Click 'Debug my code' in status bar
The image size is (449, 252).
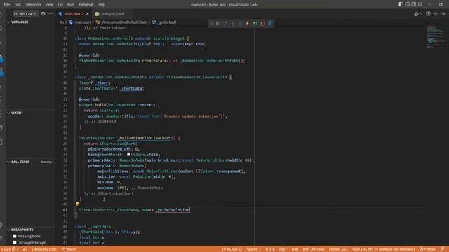tap(43, 249)
